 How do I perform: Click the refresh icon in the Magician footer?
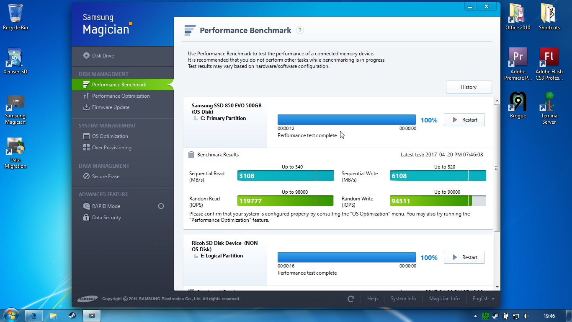pyautogui.click(x=351, y=299)
